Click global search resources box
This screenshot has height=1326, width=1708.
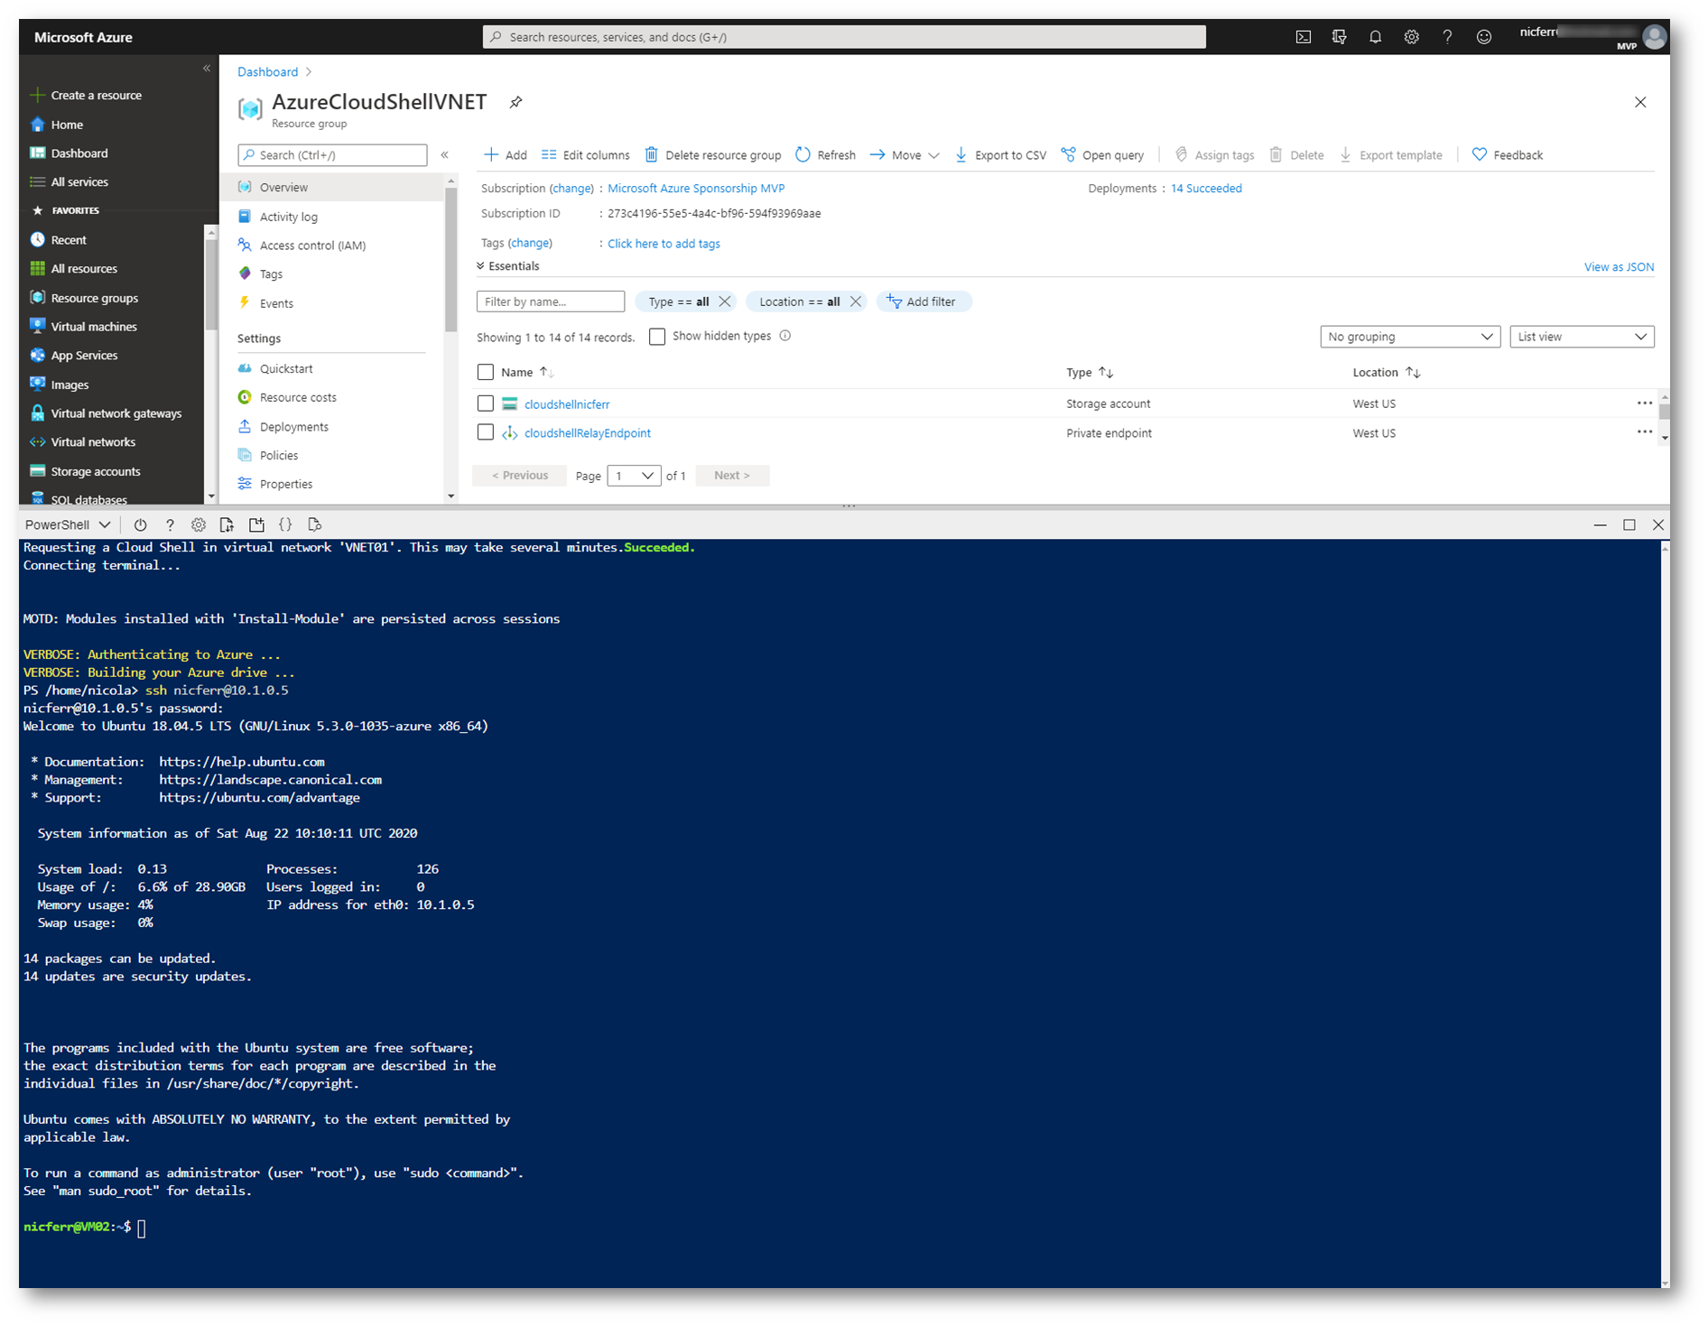point(844,37)
